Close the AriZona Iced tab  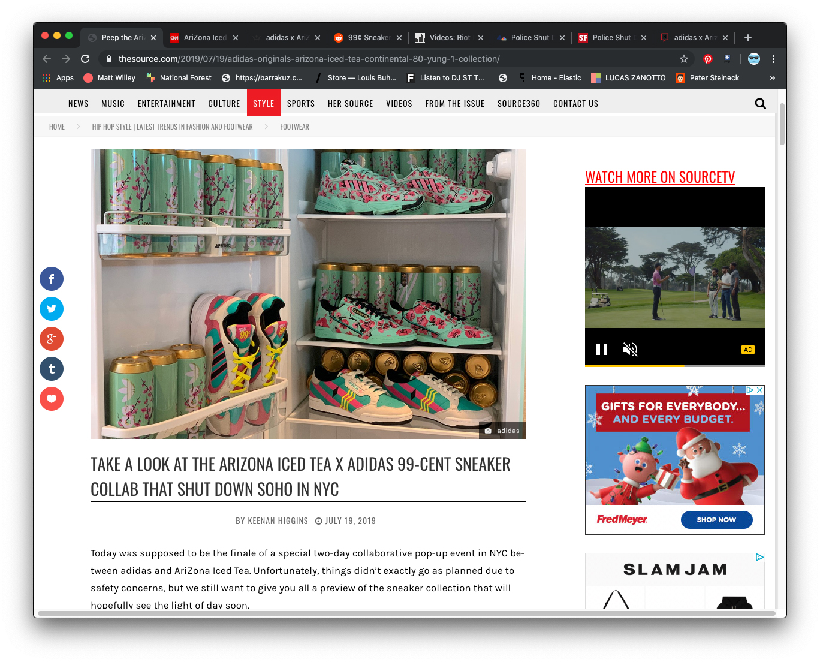pos(236,38)
